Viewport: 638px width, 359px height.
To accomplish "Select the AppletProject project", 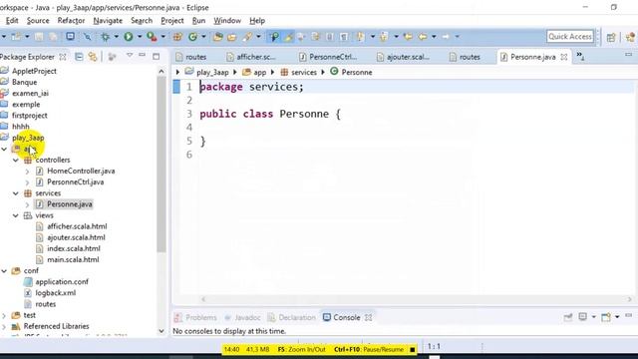I will (x=34, y=71).
